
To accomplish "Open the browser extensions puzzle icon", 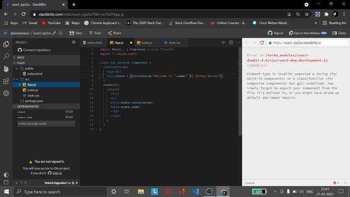I will (326, 14).
